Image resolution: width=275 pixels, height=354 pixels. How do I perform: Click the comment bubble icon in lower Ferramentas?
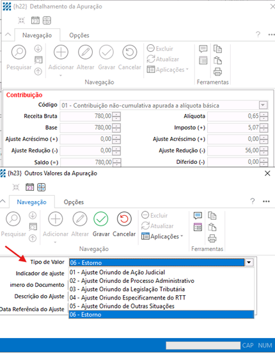tap(198, 216)
